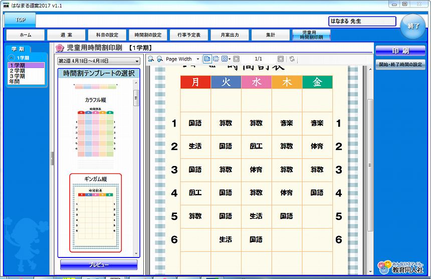Select 児童用時間割印刷 menu button
This screenshot has height=279, width=431.
click(x=311, y=35)
